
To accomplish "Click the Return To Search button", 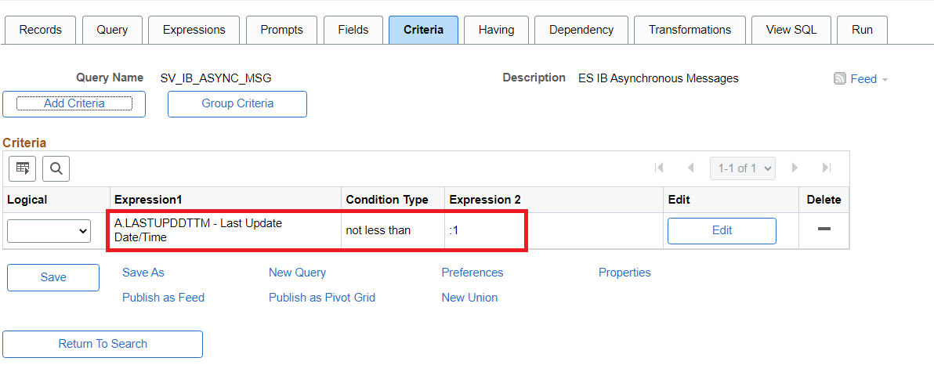I will pos(103,344).
